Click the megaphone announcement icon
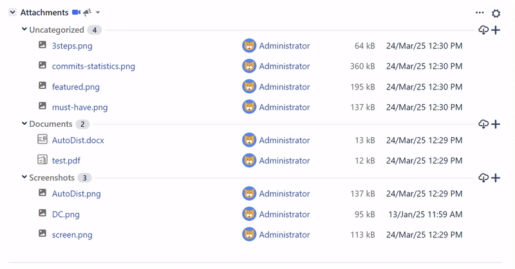 87,12
